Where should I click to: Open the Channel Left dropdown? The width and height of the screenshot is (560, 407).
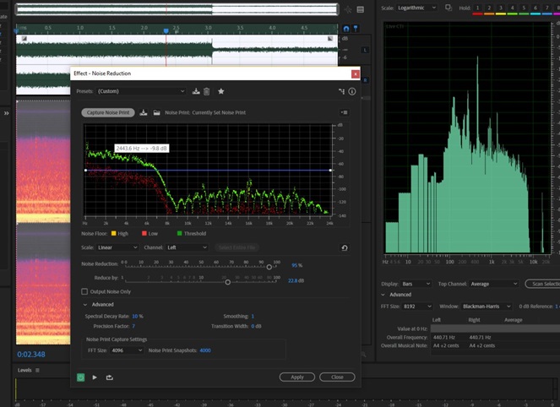tap(187, 247)
